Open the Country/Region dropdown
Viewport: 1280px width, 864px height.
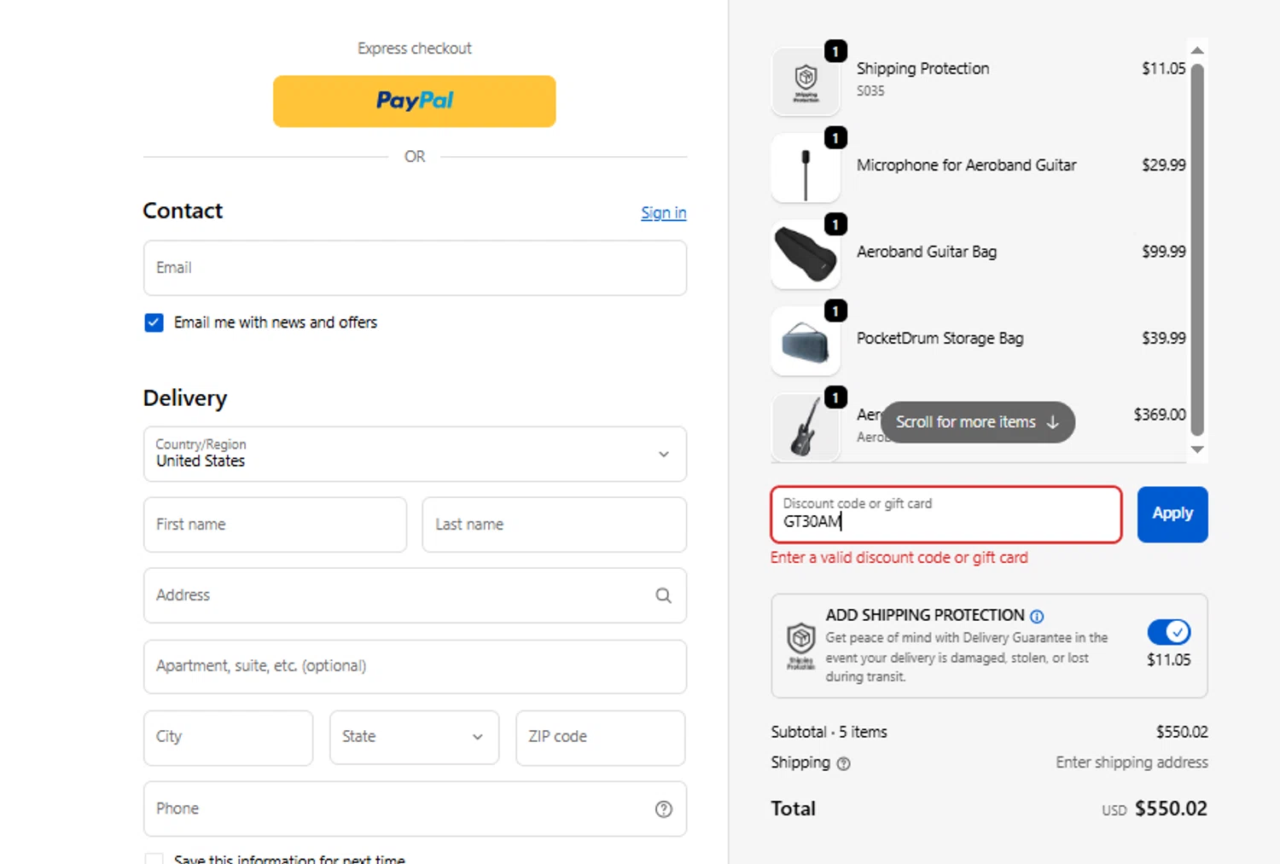(415, 454)
